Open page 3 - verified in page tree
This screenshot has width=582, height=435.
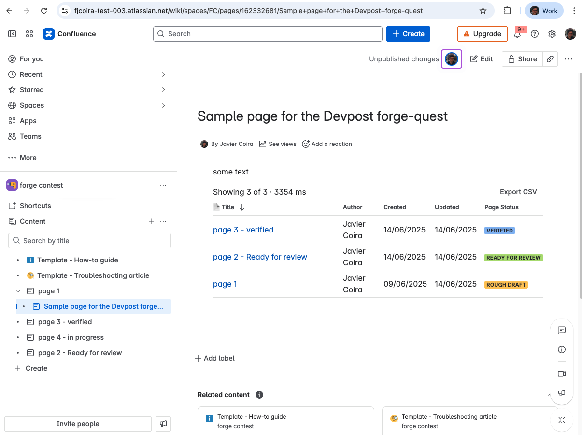65,322
